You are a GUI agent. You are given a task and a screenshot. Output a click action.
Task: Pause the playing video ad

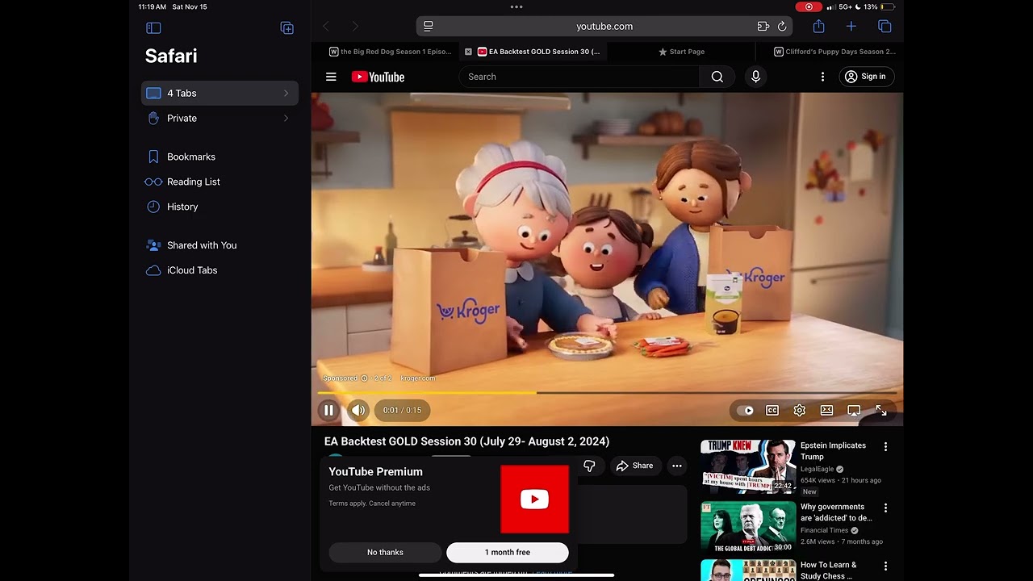click(328, 410)
